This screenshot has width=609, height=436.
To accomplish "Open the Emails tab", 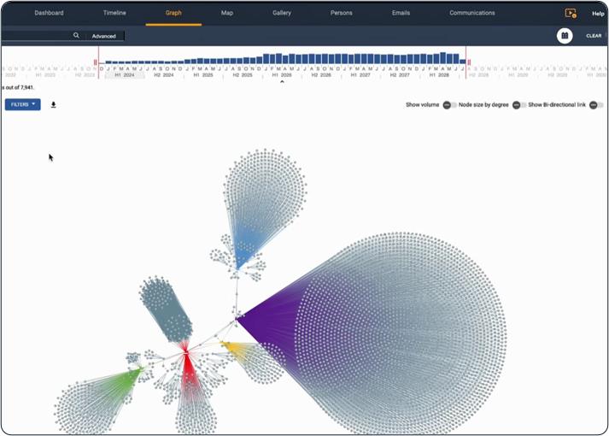I will [401, 13].
